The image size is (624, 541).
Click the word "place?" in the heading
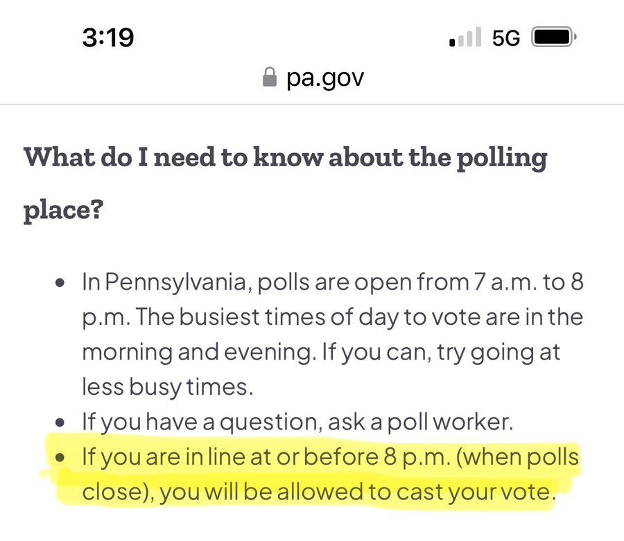(x=63, y=209)
